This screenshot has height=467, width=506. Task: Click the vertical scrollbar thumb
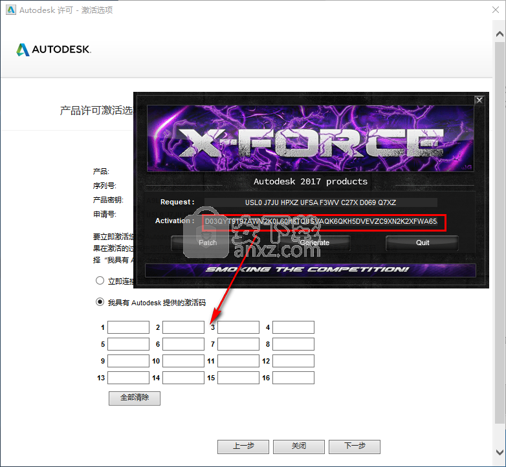(x=500, y=232)
